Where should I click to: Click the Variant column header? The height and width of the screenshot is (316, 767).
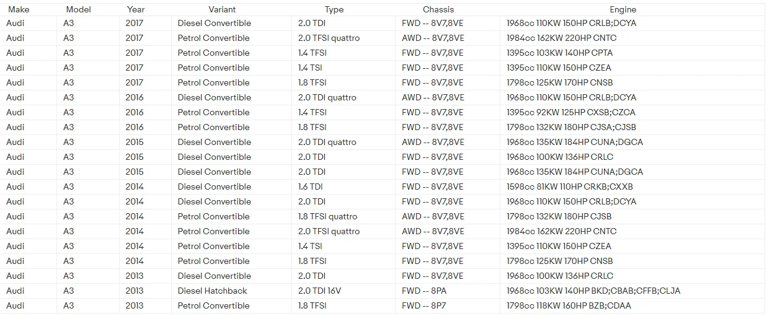click(x=222, y=9)
